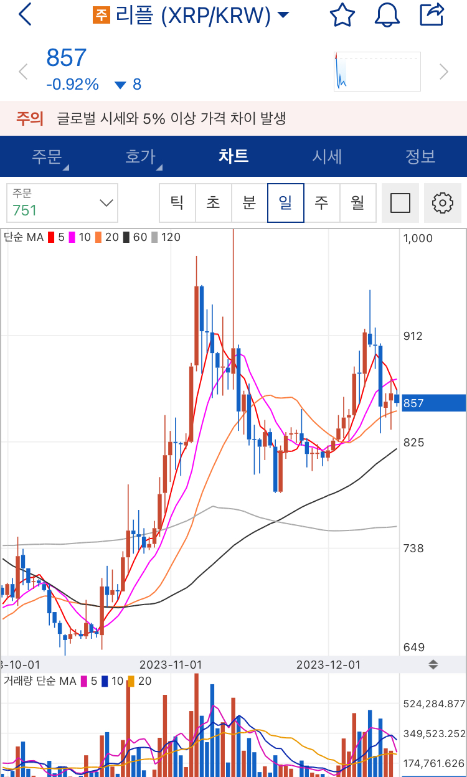Switch to the 호가 tab
The height and width of the screenshot is (777, 467).
140,156
